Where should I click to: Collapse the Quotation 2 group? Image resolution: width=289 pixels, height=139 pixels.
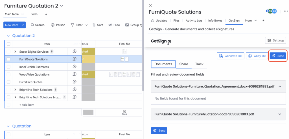[x=8, y=36]
